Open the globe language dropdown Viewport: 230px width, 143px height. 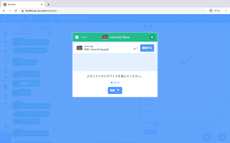tap(31, 19)
